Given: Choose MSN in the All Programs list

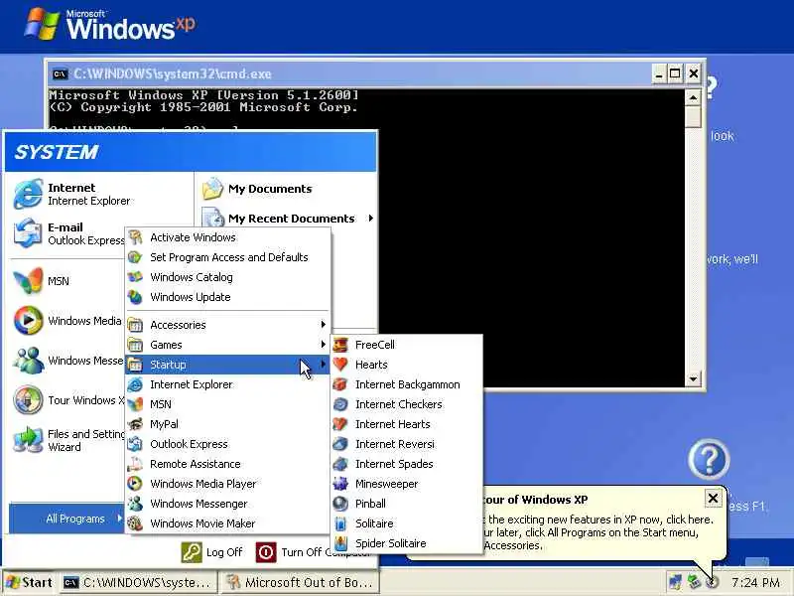Looking at the screenshot, I should [x=228, y=404].
